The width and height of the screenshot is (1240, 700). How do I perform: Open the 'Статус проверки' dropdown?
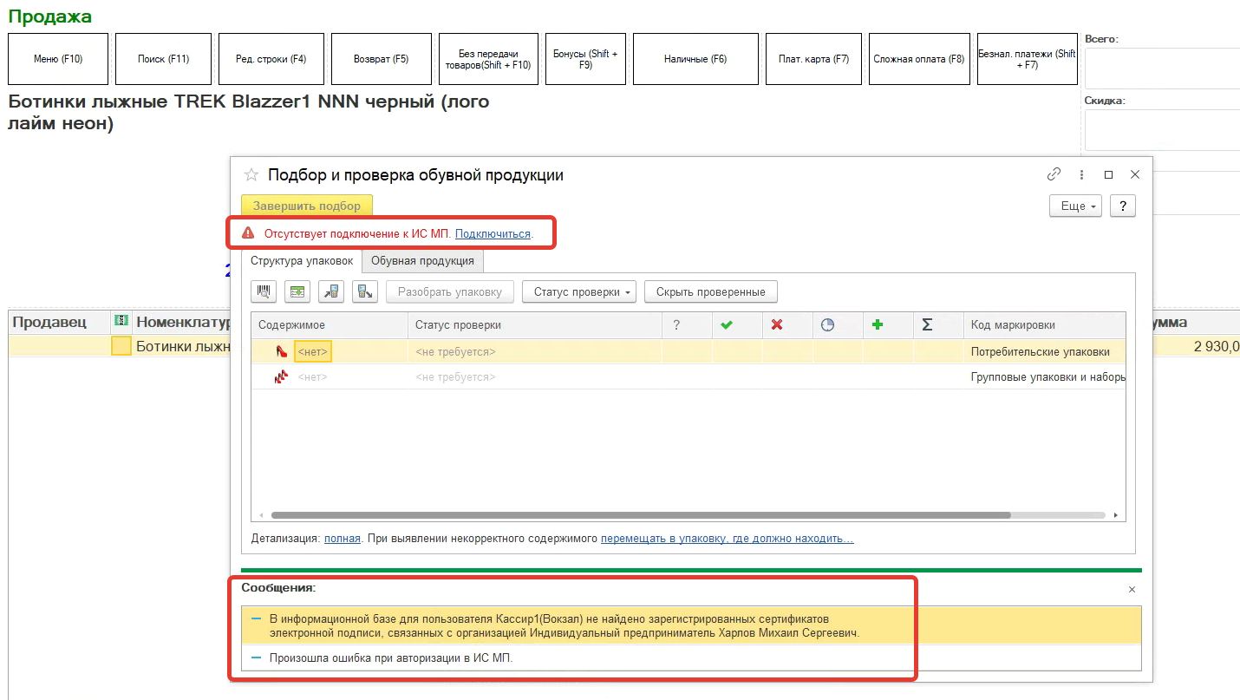pyautogui.click(x=578, y=292)
